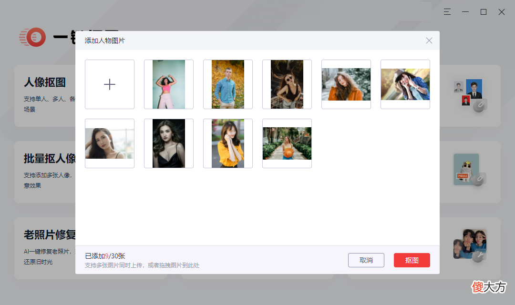
Task: Click the red app logo in main window
Action: point(32,37)
